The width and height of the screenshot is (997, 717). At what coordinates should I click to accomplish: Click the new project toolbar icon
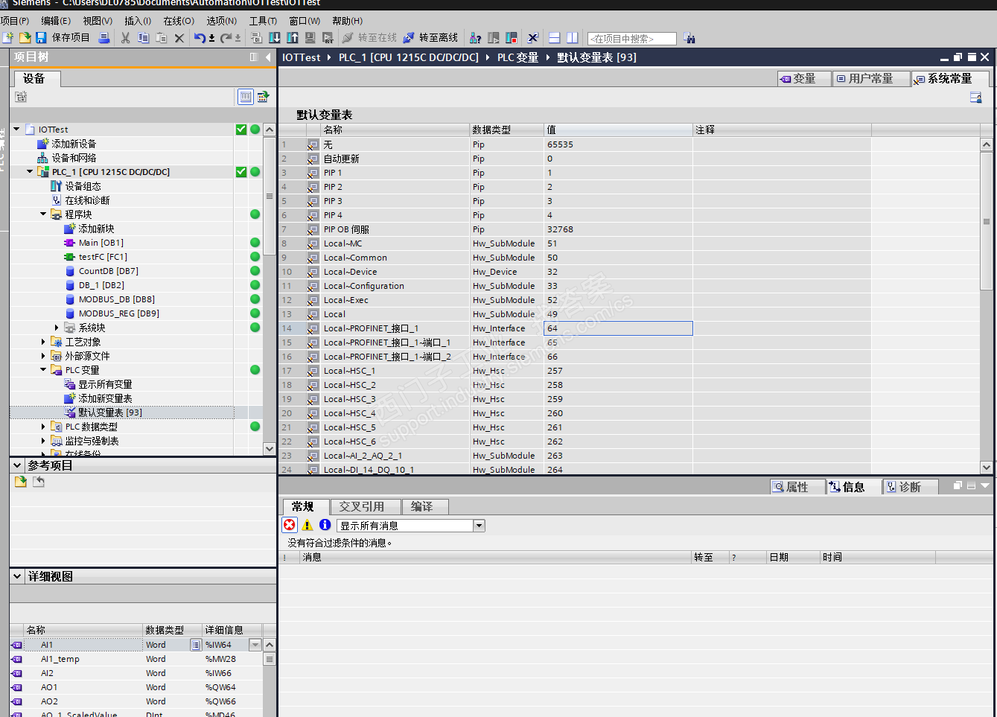(x=8, y=37)
